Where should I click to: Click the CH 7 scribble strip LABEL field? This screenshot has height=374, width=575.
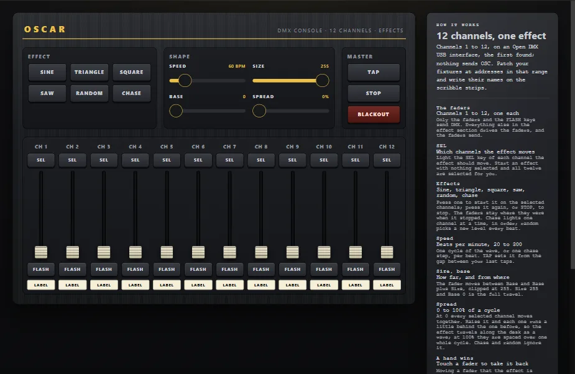(229, 285)
